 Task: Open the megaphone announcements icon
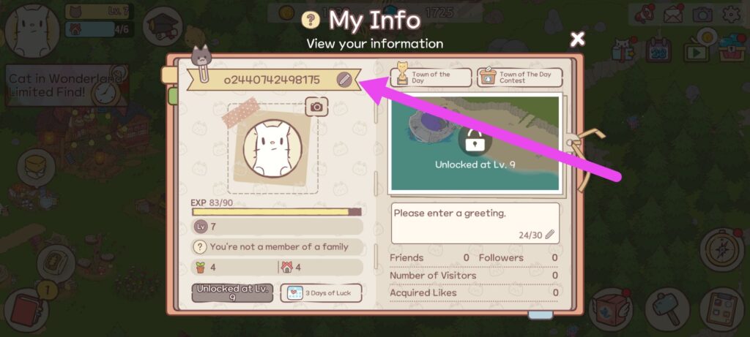(645, 15)
